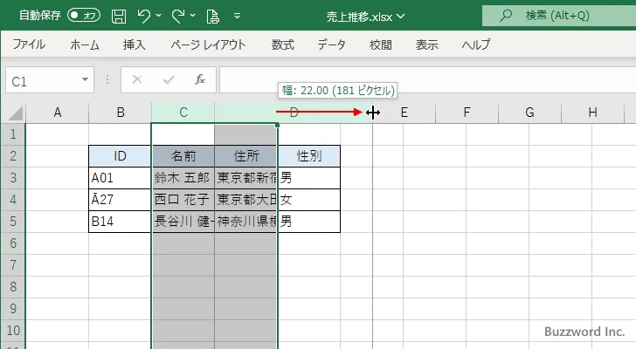This screenshot has height=349, width=636.
Task: Select row 1 header
Action: coord(13,134)
